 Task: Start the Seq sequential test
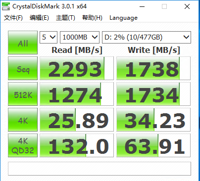23,68
